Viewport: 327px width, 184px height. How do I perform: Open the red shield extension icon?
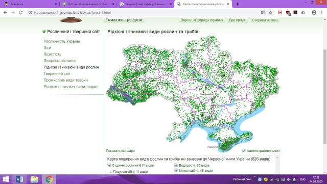click(288, 13)
